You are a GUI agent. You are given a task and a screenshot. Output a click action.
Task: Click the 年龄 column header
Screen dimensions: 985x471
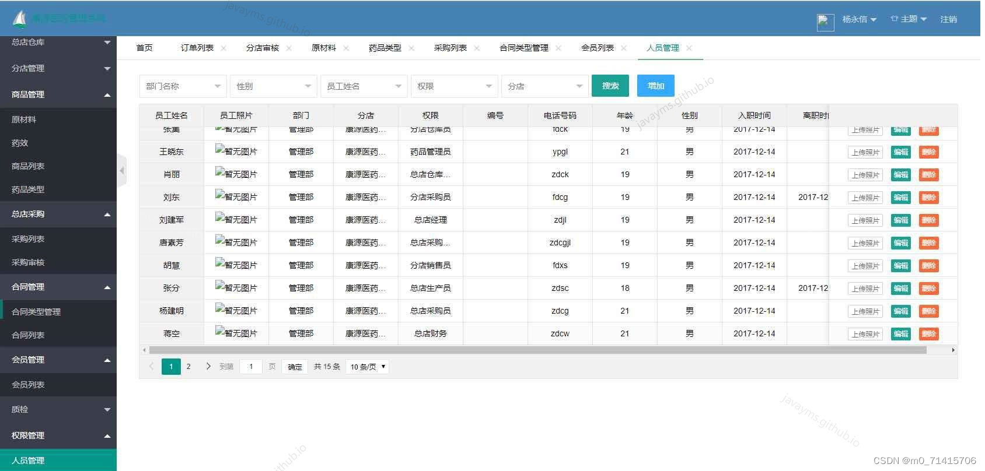[624, 115]
